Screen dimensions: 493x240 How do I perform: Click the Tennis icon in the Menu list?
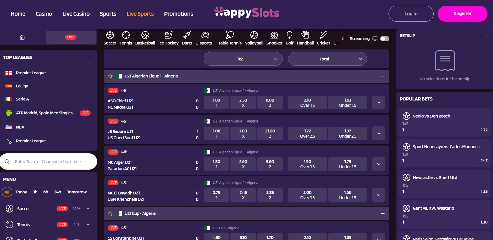tap(9, 225)
